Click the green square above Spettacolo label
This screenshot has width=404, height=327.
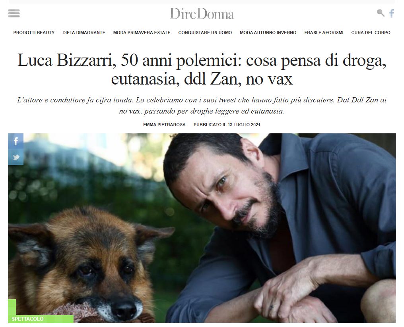click(12, 307)
